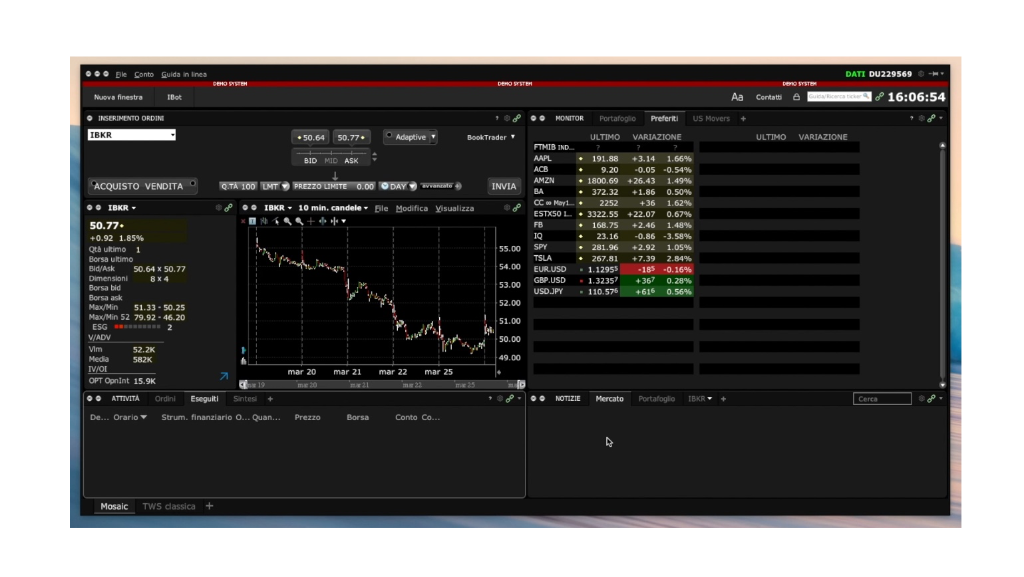The height and width of the screenshot is (577, 1024).
Task: Click the Cerca field in Notizie panel
Action: [882, 399]
